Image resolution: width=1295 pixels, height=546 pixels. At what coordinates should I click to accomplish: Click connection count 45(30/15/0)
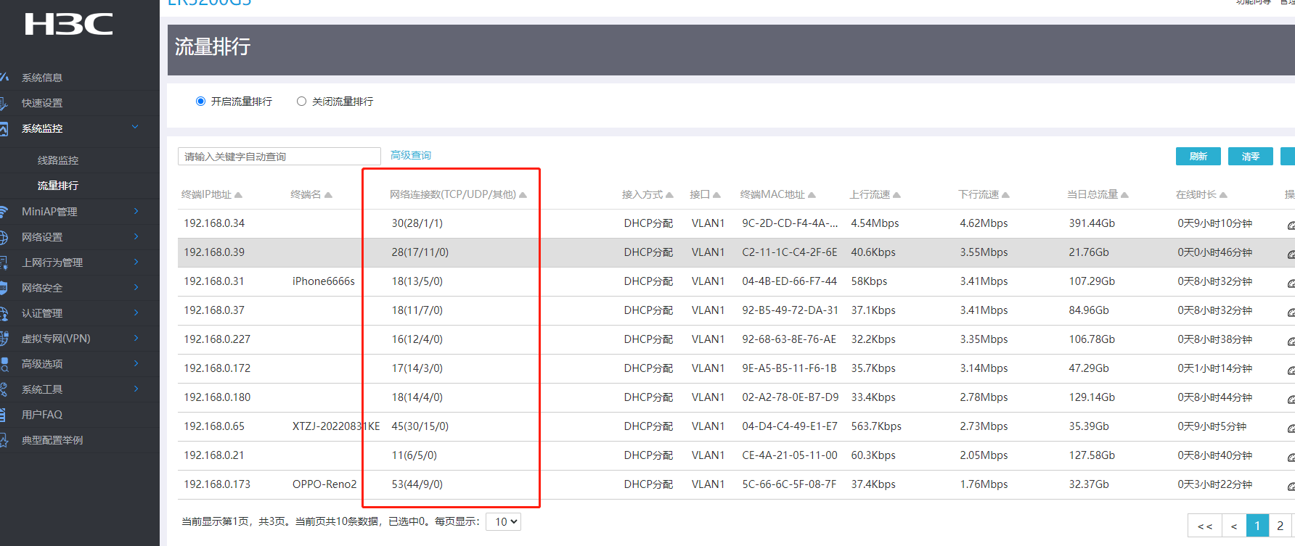pos(420,426)
